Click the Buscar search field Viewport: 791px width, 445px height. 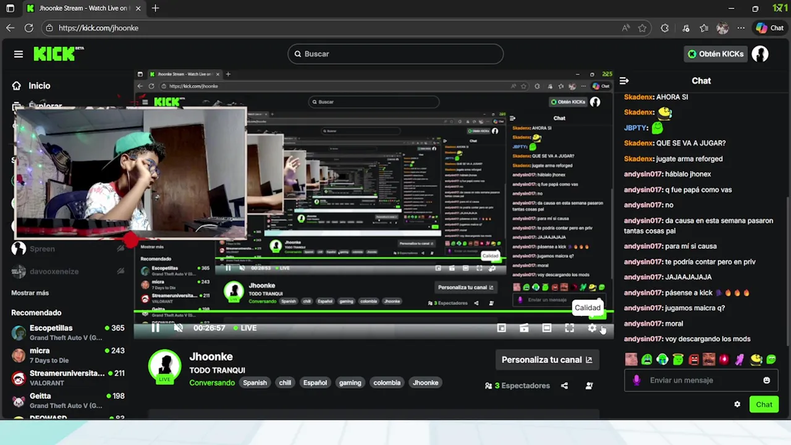[395, 54]
